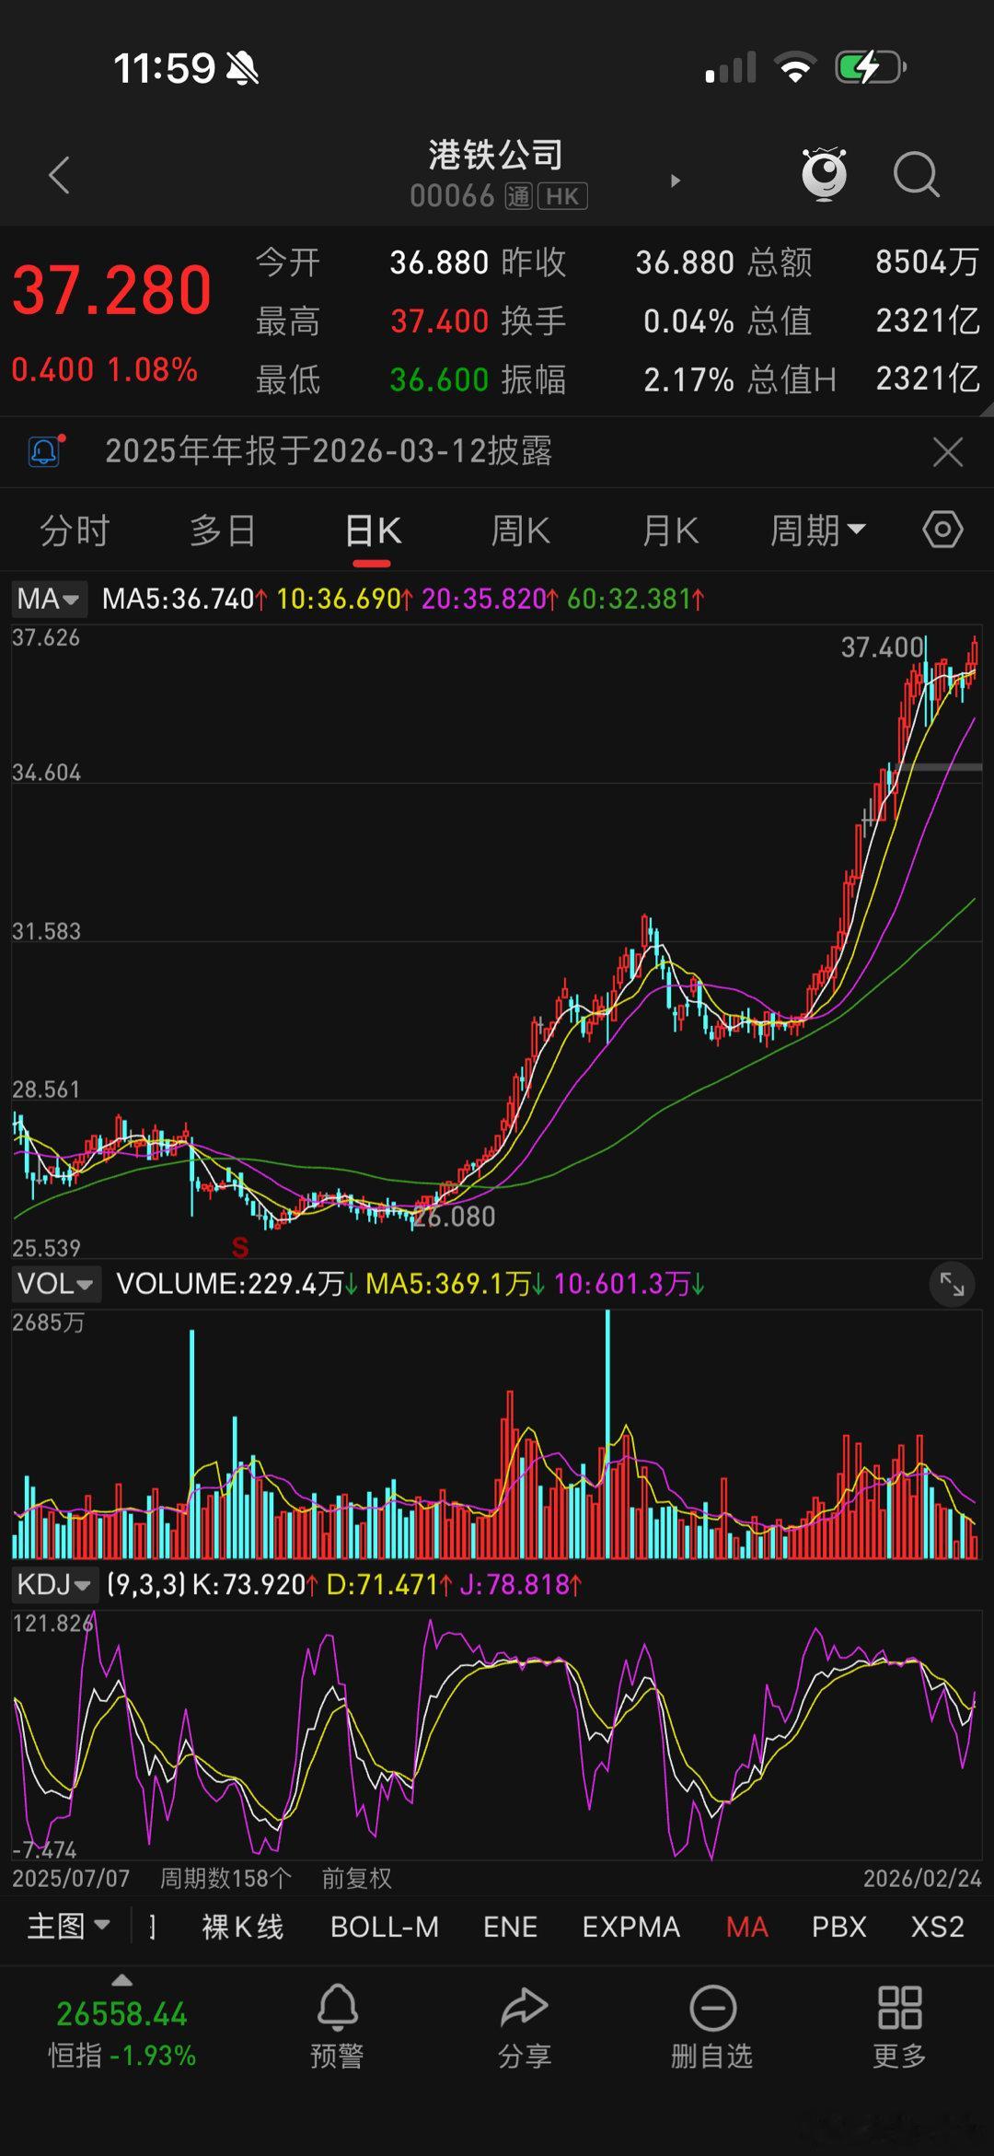Tap the current price 37.280

(x=112, y=290)
